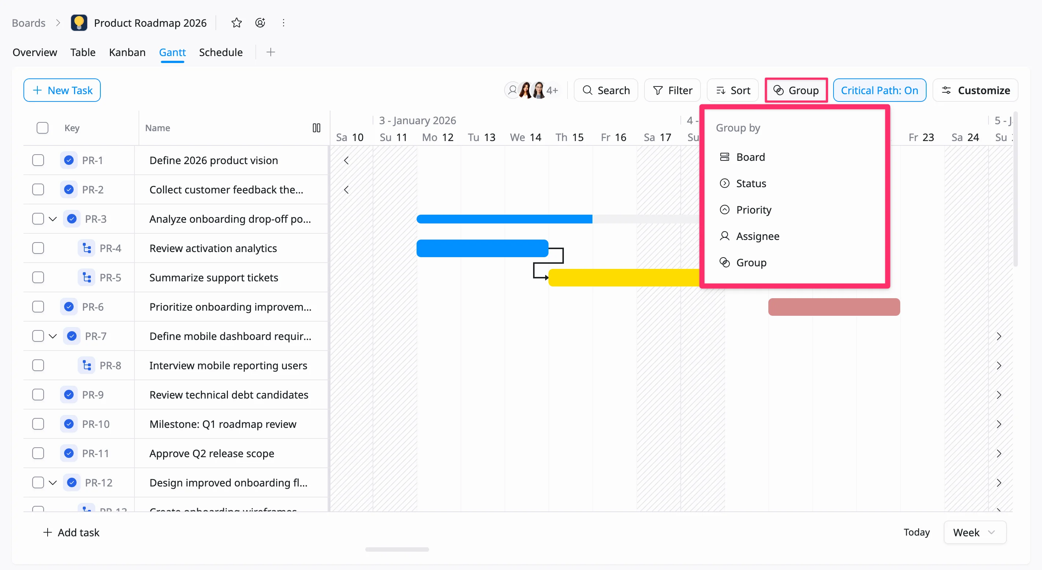Jump left to PR-2 task bar arrow

tap(346, 189)
